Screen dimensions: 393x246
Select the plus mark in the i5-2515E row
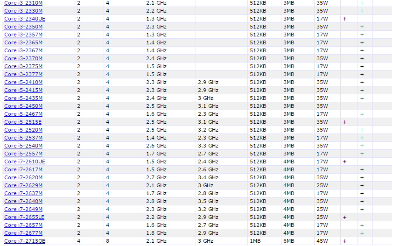pos(344,122)
